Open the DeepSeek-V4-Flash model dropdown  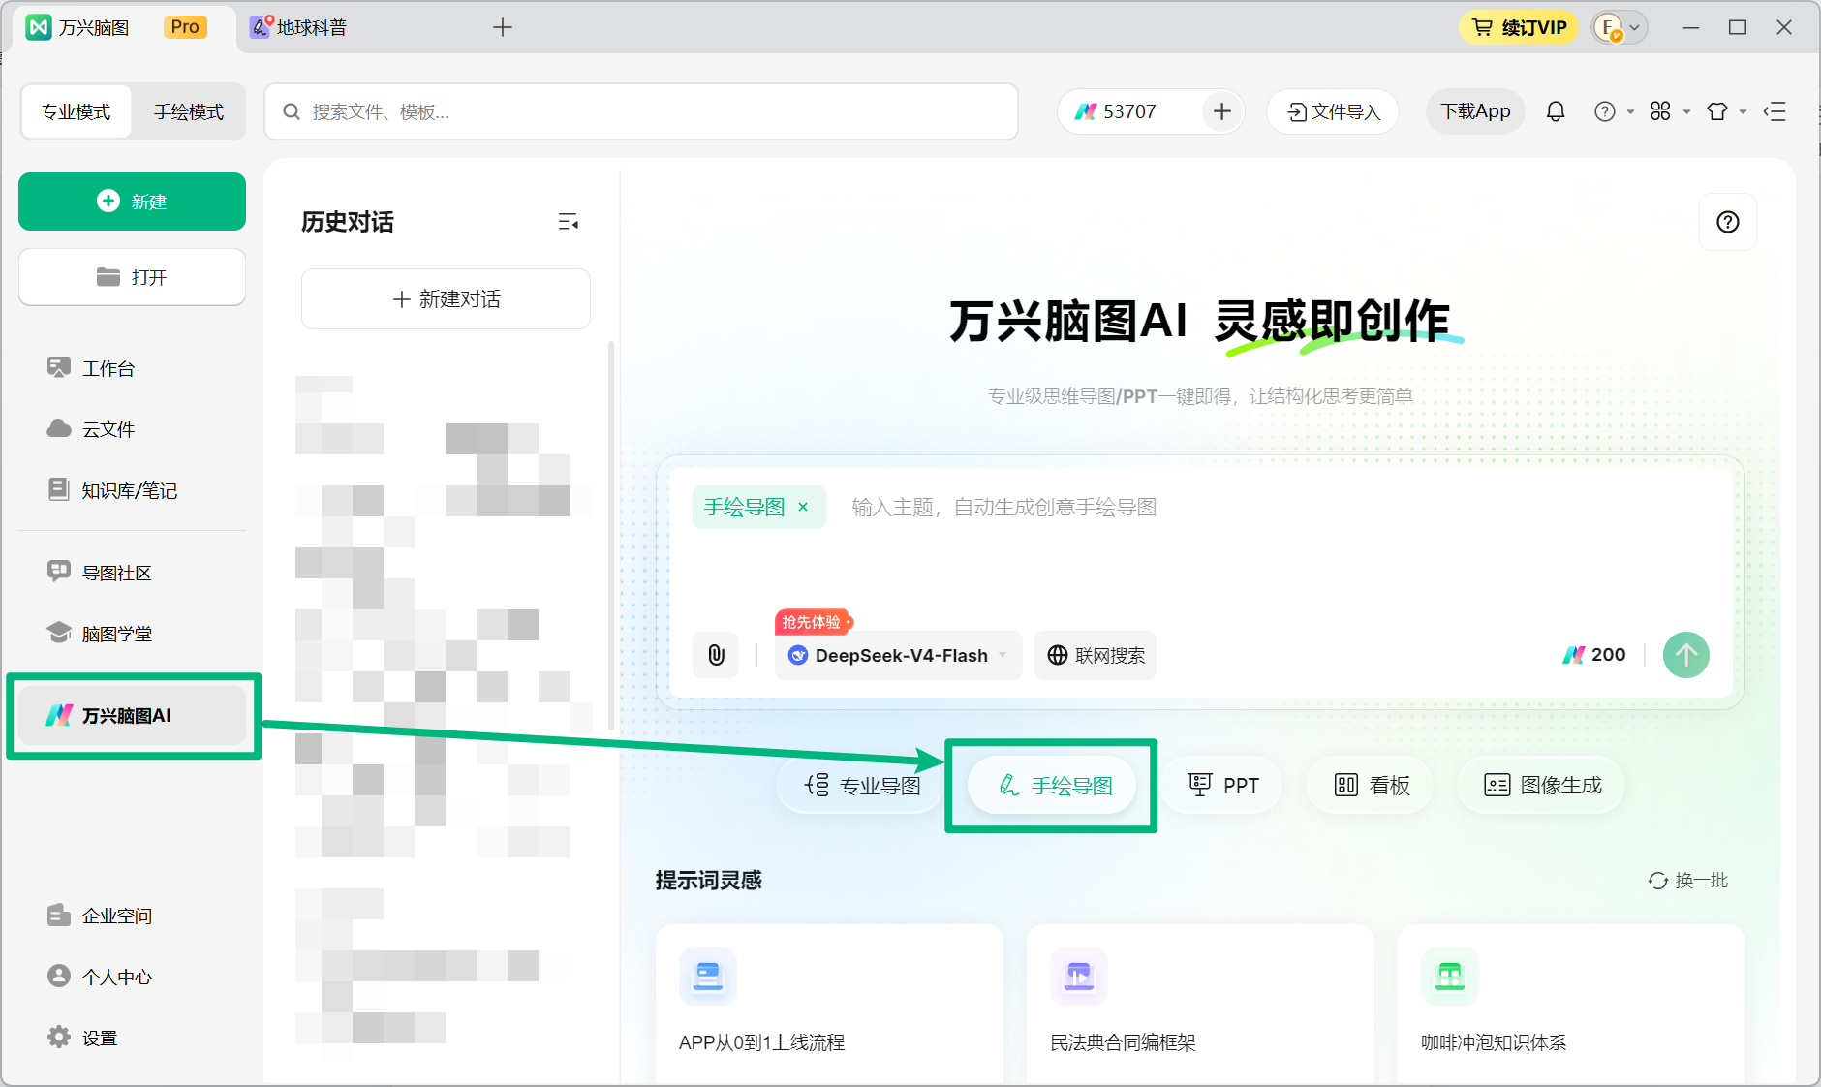pyautogui.click(x=898, y=655)
